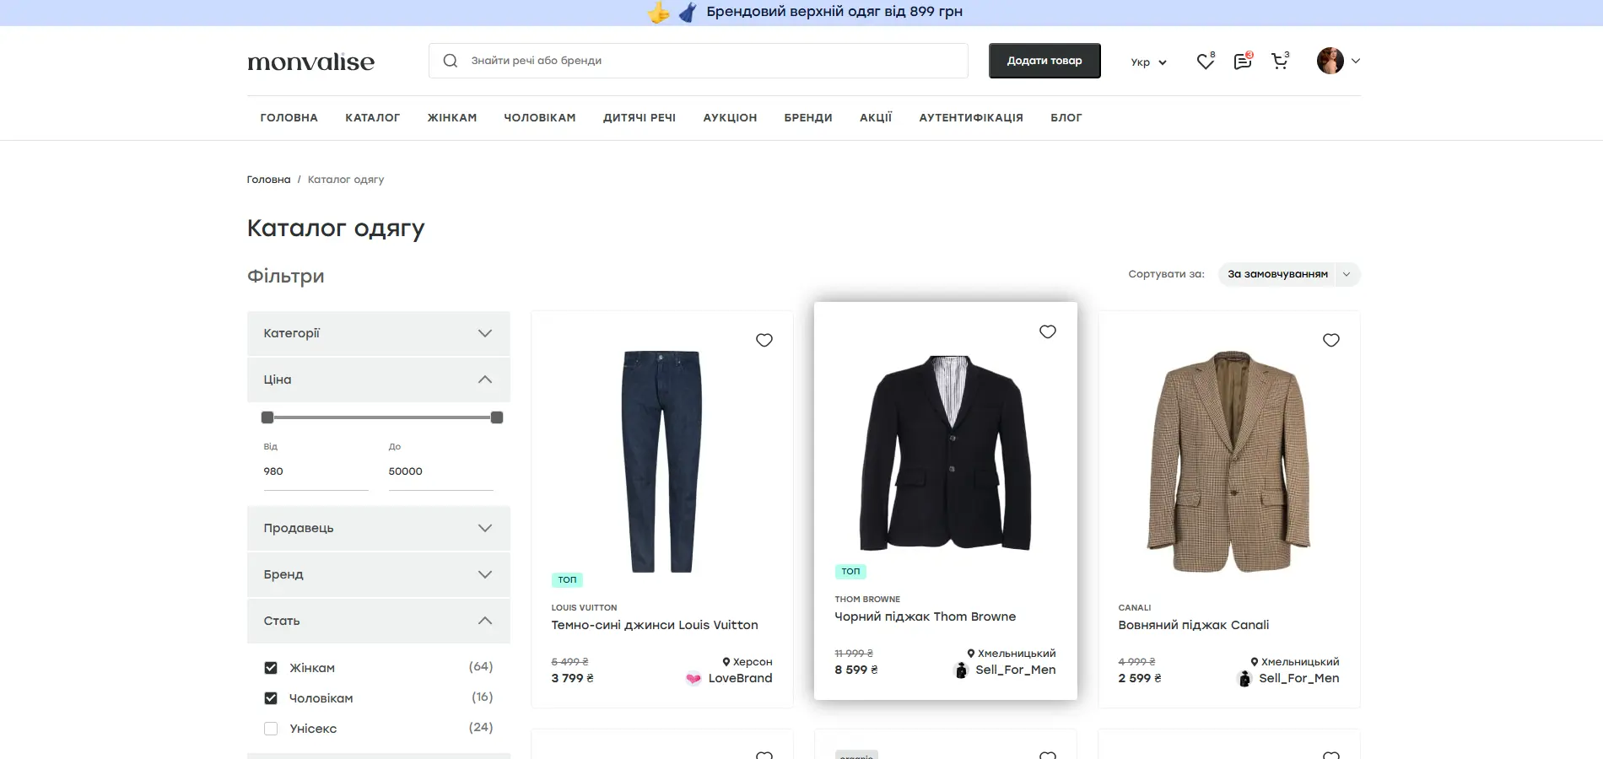Open the wishlist heart icon in header

(x=1205, y=62)
